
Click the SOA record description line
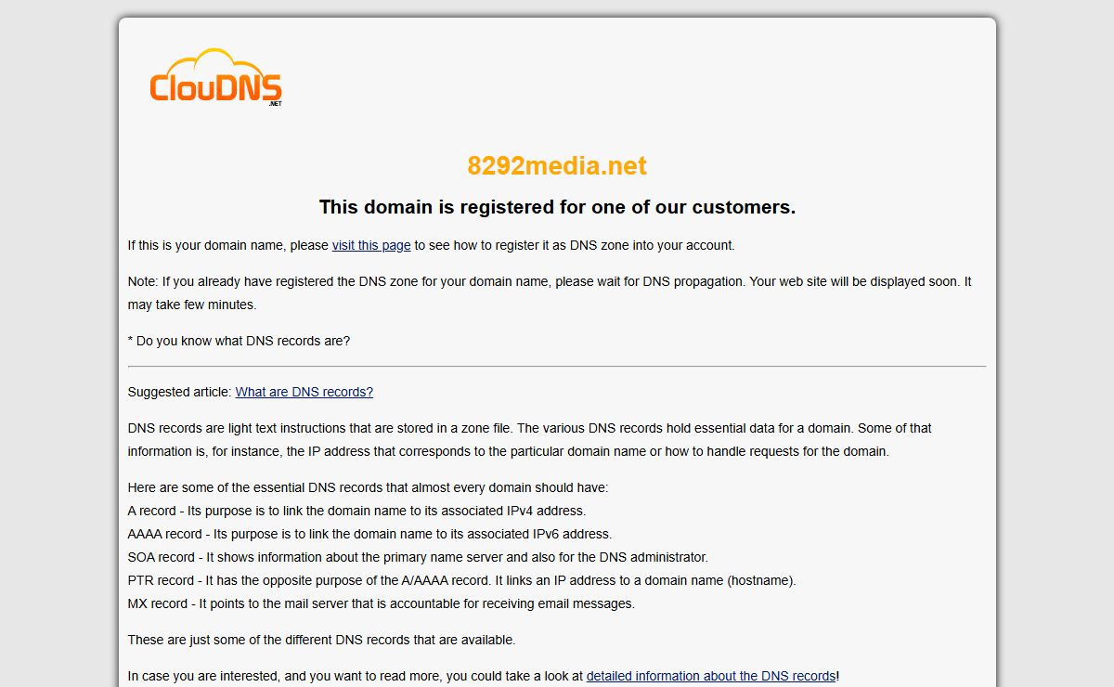(x=418, y=557)
